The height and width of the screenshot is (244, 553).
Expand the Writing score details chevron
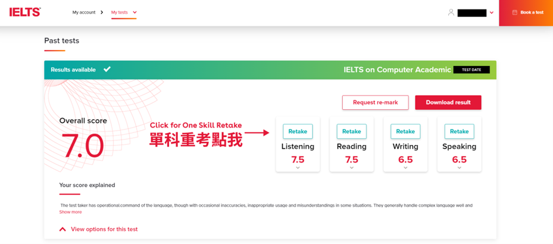click(x=405, y=167)
